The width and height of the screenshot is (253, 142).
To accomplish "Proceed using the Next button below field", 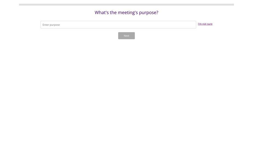I will 126,35.
